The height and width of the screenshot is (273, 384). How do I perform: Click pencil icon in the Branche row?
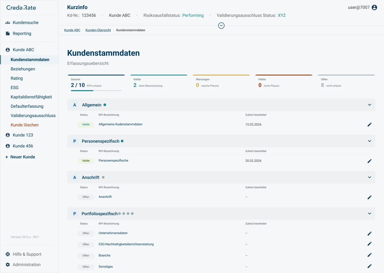click(370, 255)
